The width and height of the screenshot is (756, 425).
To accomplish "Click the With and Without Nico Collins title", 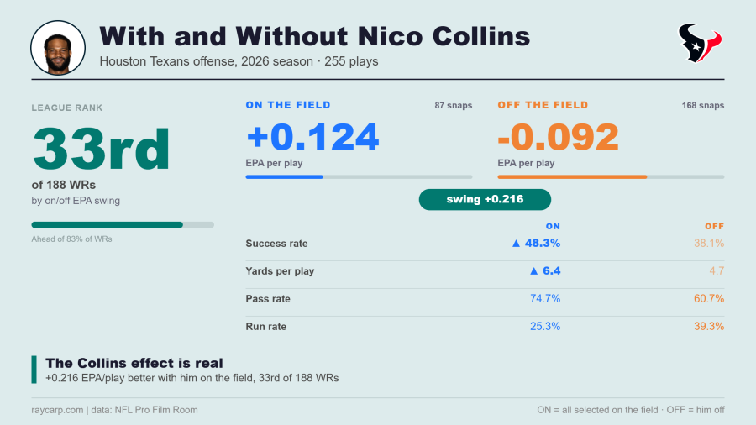I will click(315, 37).
